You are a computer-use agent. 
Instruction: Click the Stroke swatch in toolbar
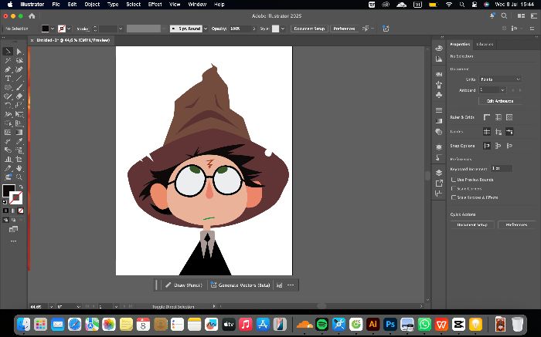pyautogui.click(x=16, y=198)
